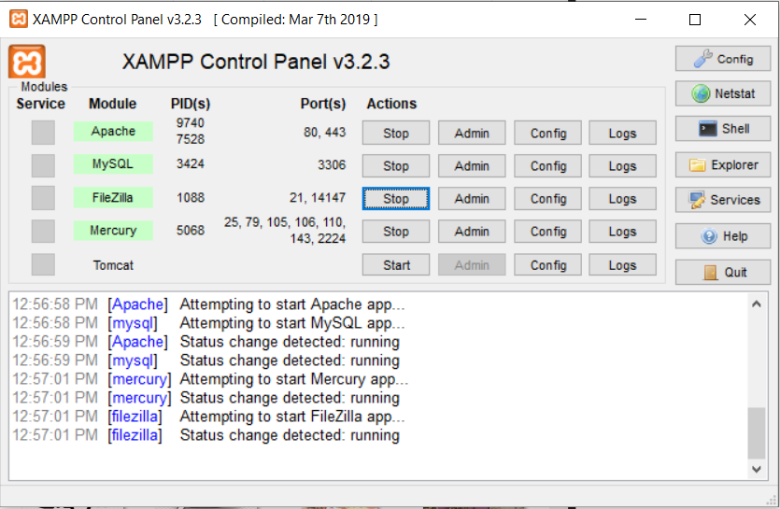
Task: Toggle the FileZilla service checkbox
Action: [43, 198]
